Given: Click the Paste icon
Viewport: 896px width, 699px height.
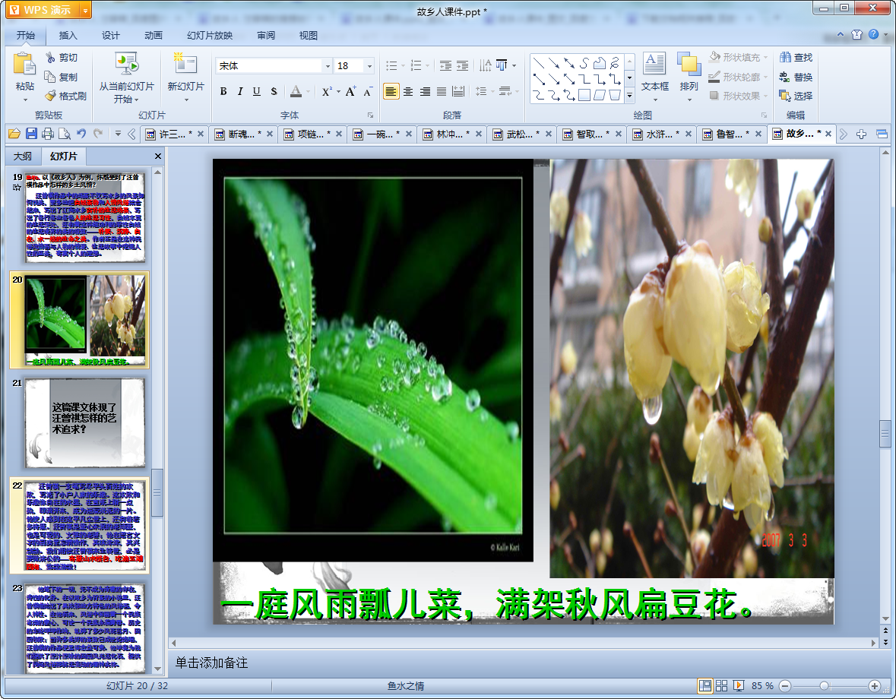Looking at the screenshot, I should click(24, 63).
